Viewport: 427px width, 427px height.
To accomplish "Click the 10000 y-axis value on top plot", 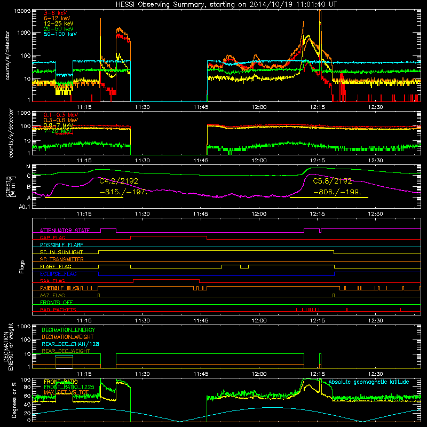I will pos(22,11).
